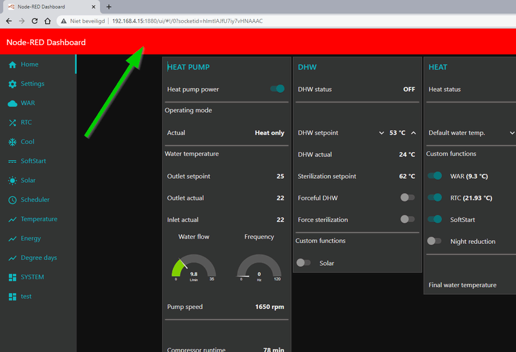Click the Degree days chart icon
This screenshot has width=516, height=352.
(x=12, y=258)
